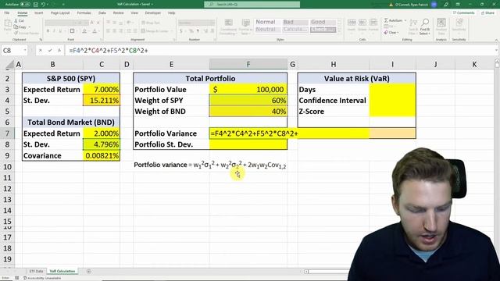This screenshot has height=281, width=500.
Task: Open Conditional Formatting menu
Action: 228,27
